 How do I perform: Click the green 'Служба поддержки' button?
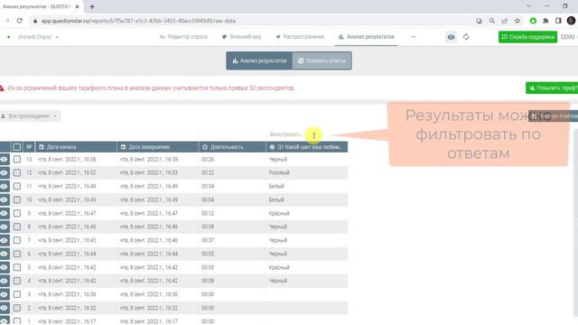[x=527, y=37]
